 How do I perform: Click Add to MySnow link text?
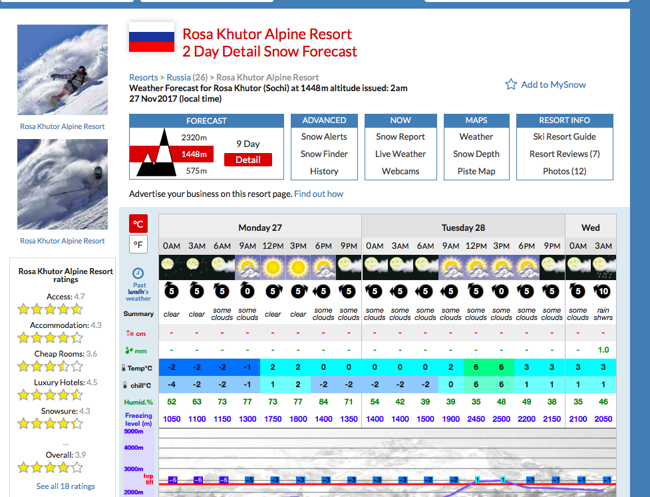pyautogui.click(x=554, y=84)
